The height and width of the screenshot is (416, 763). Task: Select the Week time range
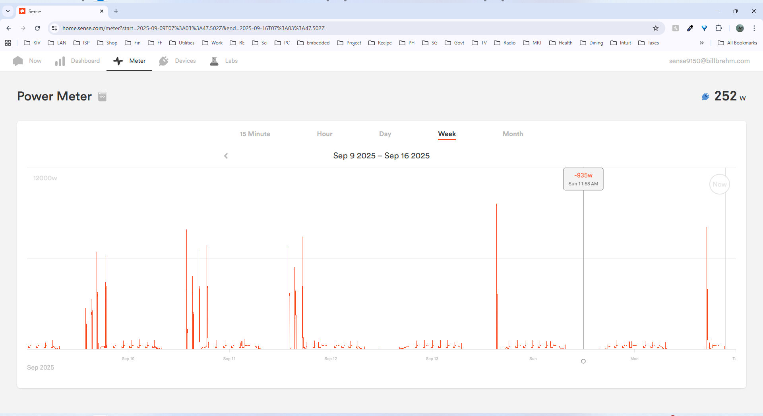pyautogui.click(x=447, y=134)
